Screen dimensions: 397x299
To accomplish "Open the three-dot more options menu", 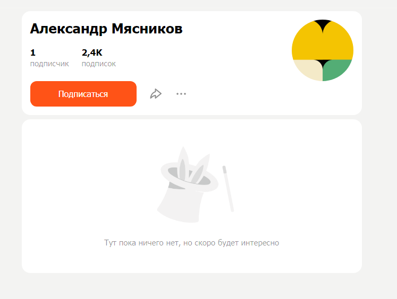I will pyautogui.click(x=181, y=94).
